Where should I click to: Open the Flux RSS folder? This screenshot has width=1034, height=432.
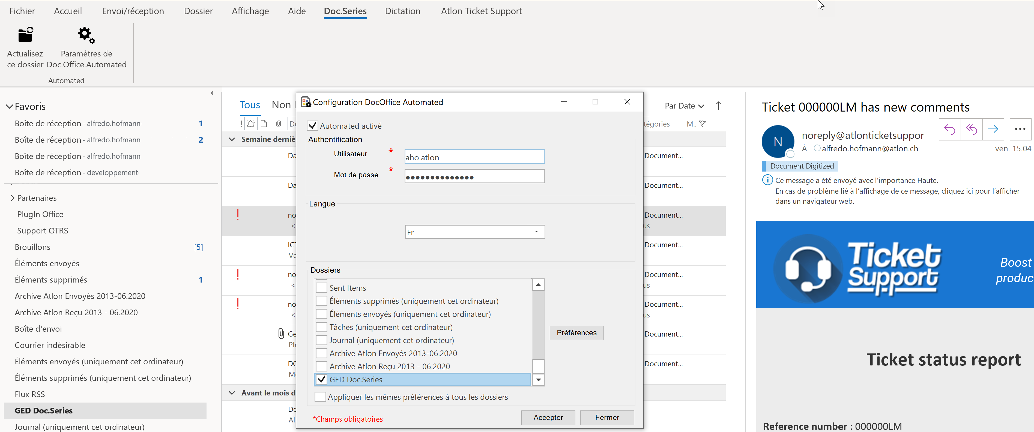click(x=30, y=394)
